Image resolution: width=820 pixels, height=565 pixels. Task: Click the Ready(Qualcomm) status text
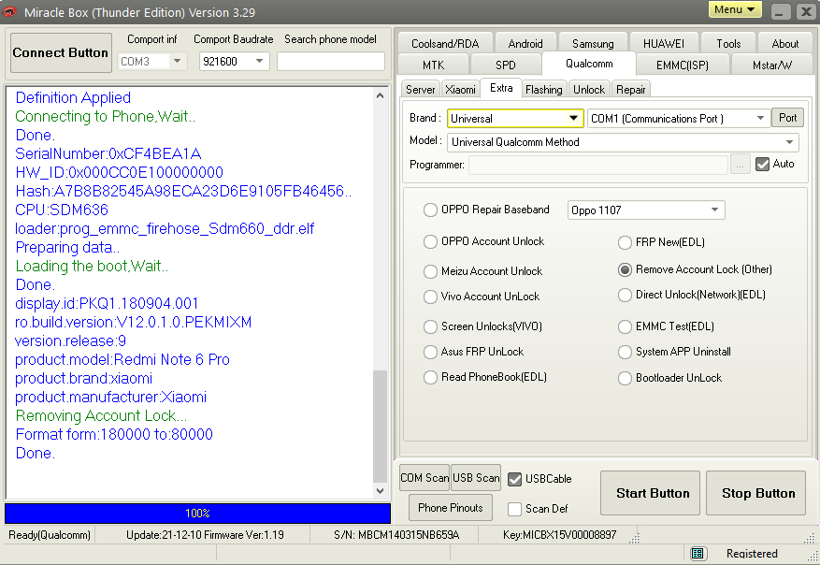pyautogui.click(x=50, y=535)
